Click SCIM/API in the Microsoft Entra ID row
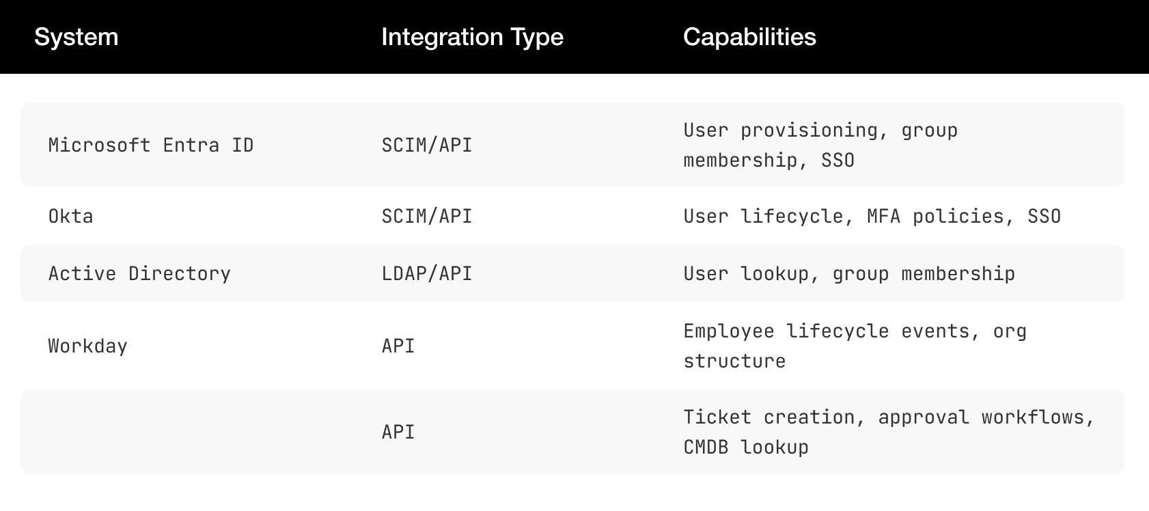Screen dimensions: 1149x511 (427, 145)
